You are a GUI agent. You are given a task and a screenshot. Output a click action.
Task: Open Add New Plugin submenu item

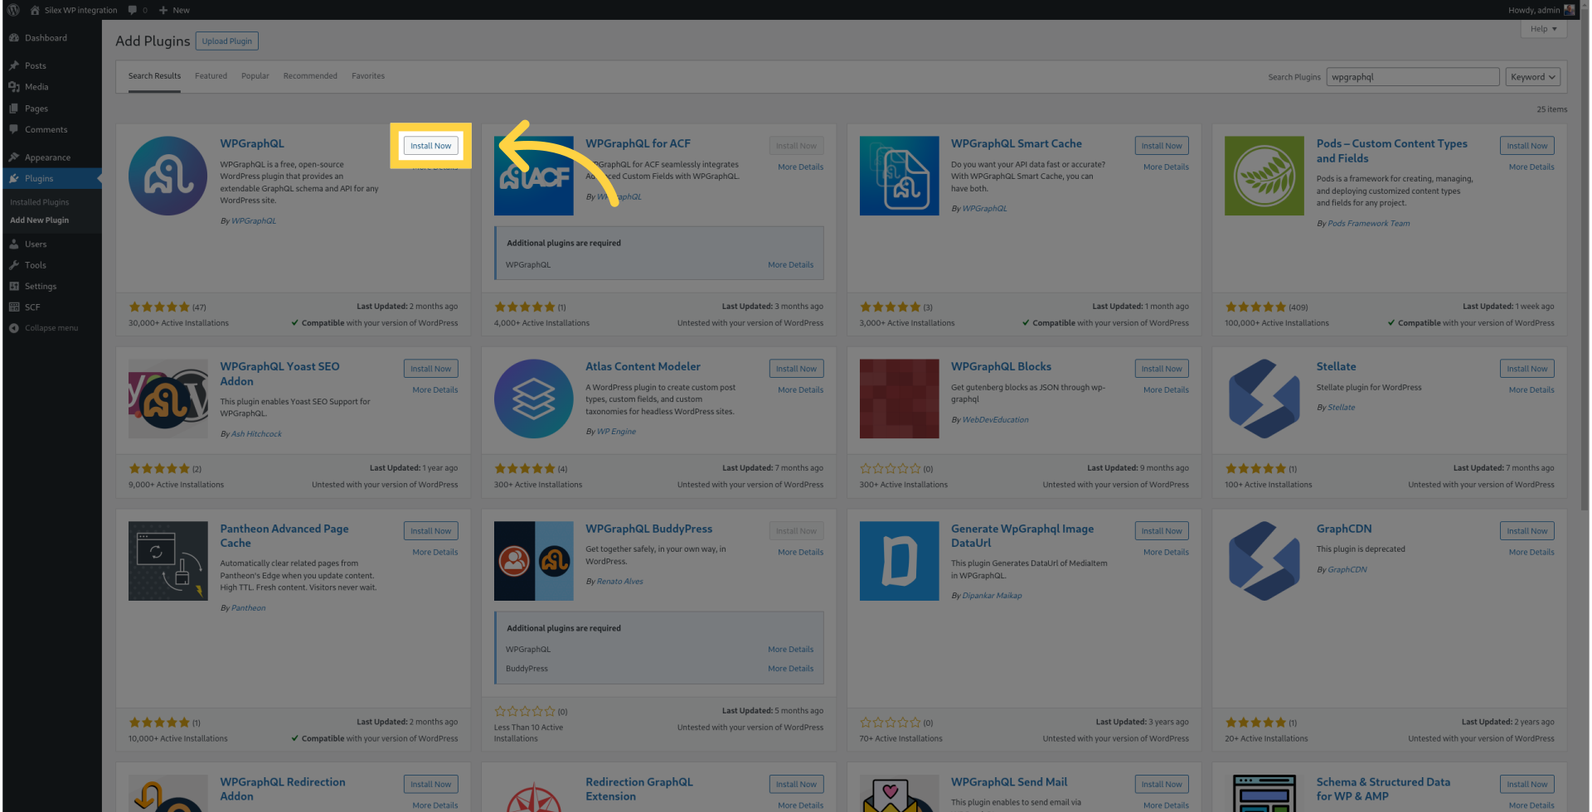pos(39,220)
